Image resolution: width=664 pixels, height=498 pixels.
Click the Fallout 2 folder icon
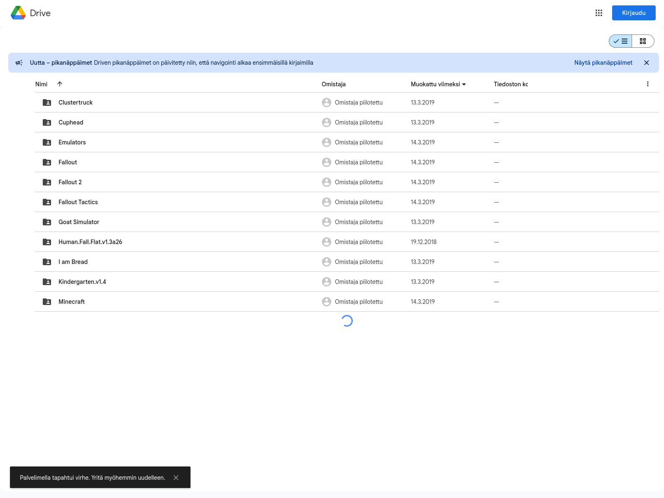point(47,182)
